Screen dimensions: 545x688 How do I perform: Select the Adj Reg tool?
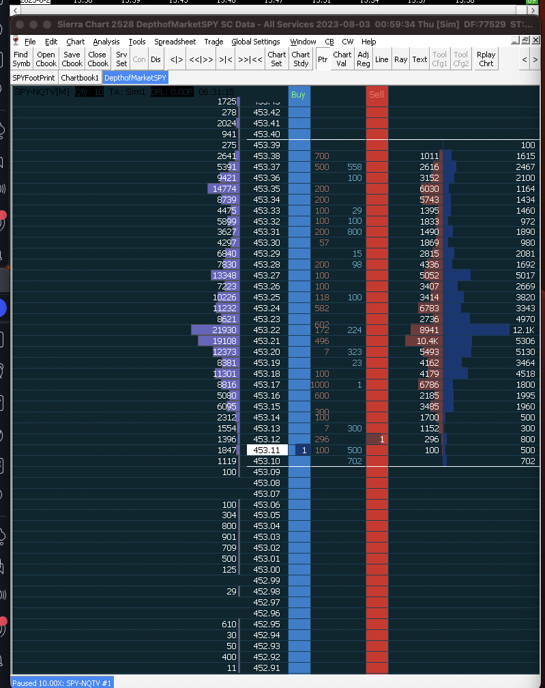tap(363, 59)
